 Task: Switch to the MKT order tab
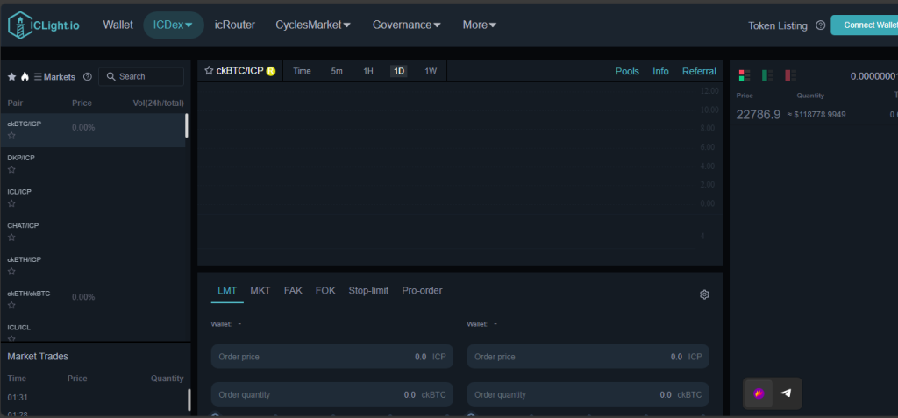click(260, 290)
